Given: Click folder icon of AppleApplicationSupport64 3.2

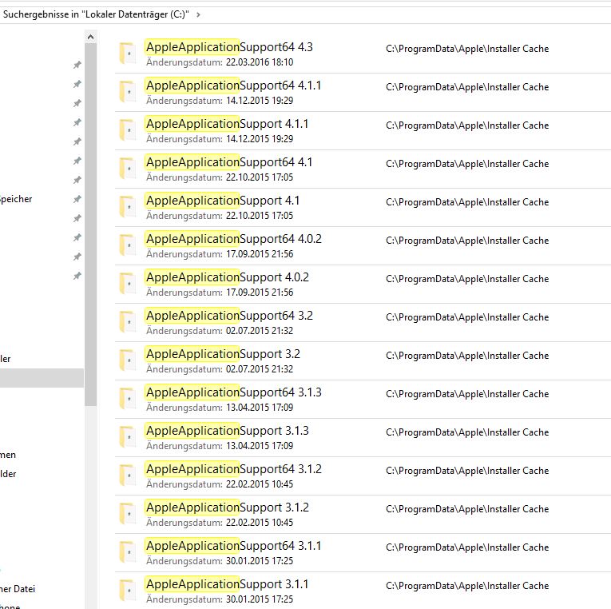Looking at the screenshot, I should click(128, 322).
